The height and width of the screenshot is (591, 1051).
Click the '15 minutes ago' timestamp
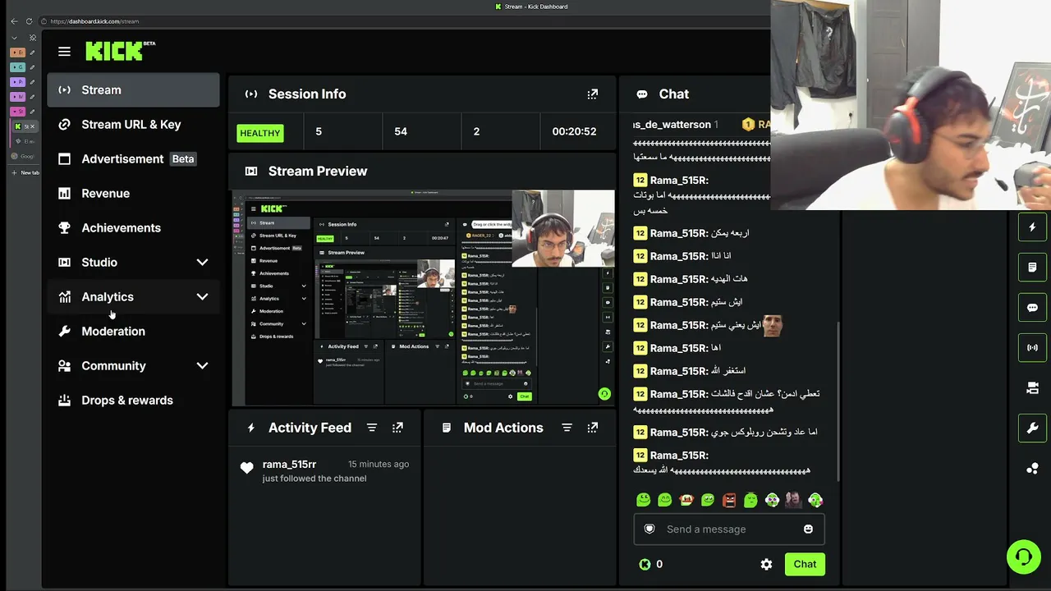coord(379,465)
